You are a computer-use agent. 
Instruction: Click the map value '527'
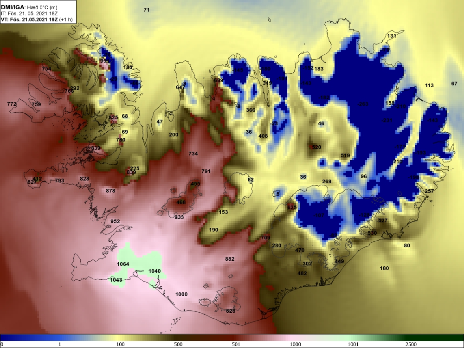(x=383, y=220)
